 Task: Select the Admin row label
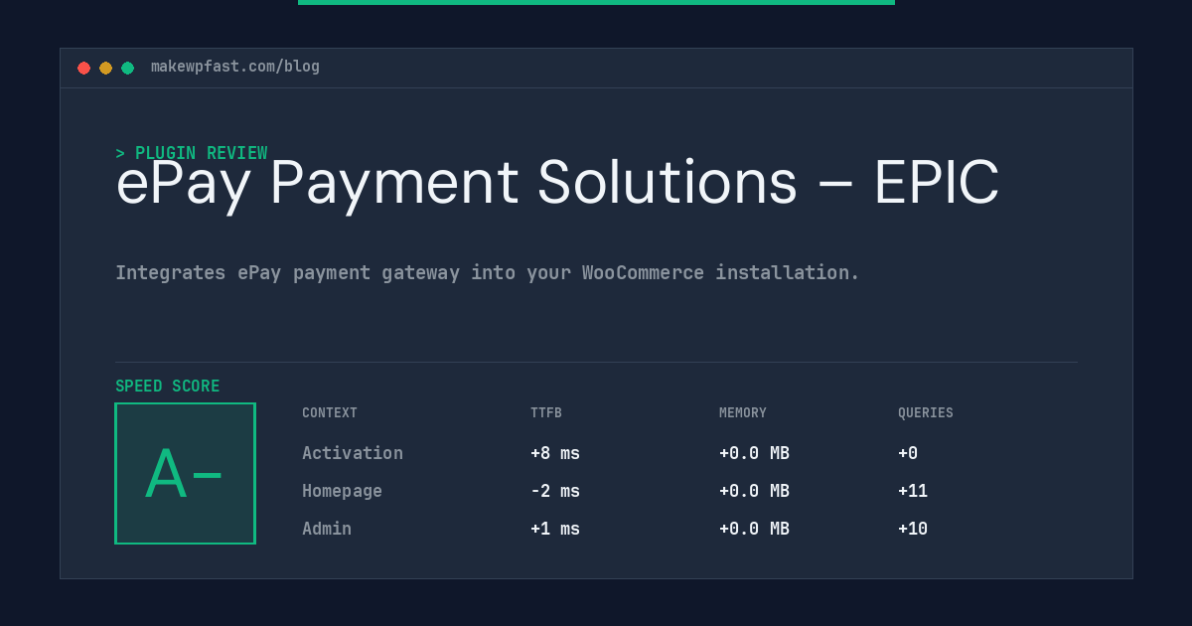point(327,529)
